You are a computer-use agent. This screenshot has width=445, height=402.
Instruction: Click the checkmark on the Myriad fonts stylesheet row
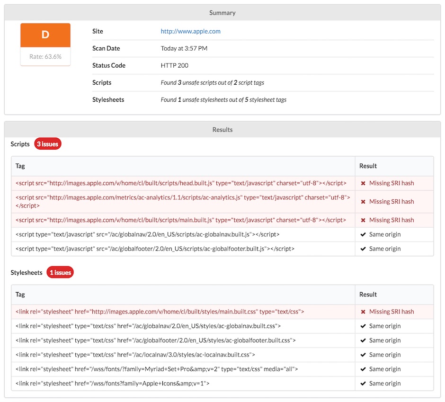[x=364, y=369]
